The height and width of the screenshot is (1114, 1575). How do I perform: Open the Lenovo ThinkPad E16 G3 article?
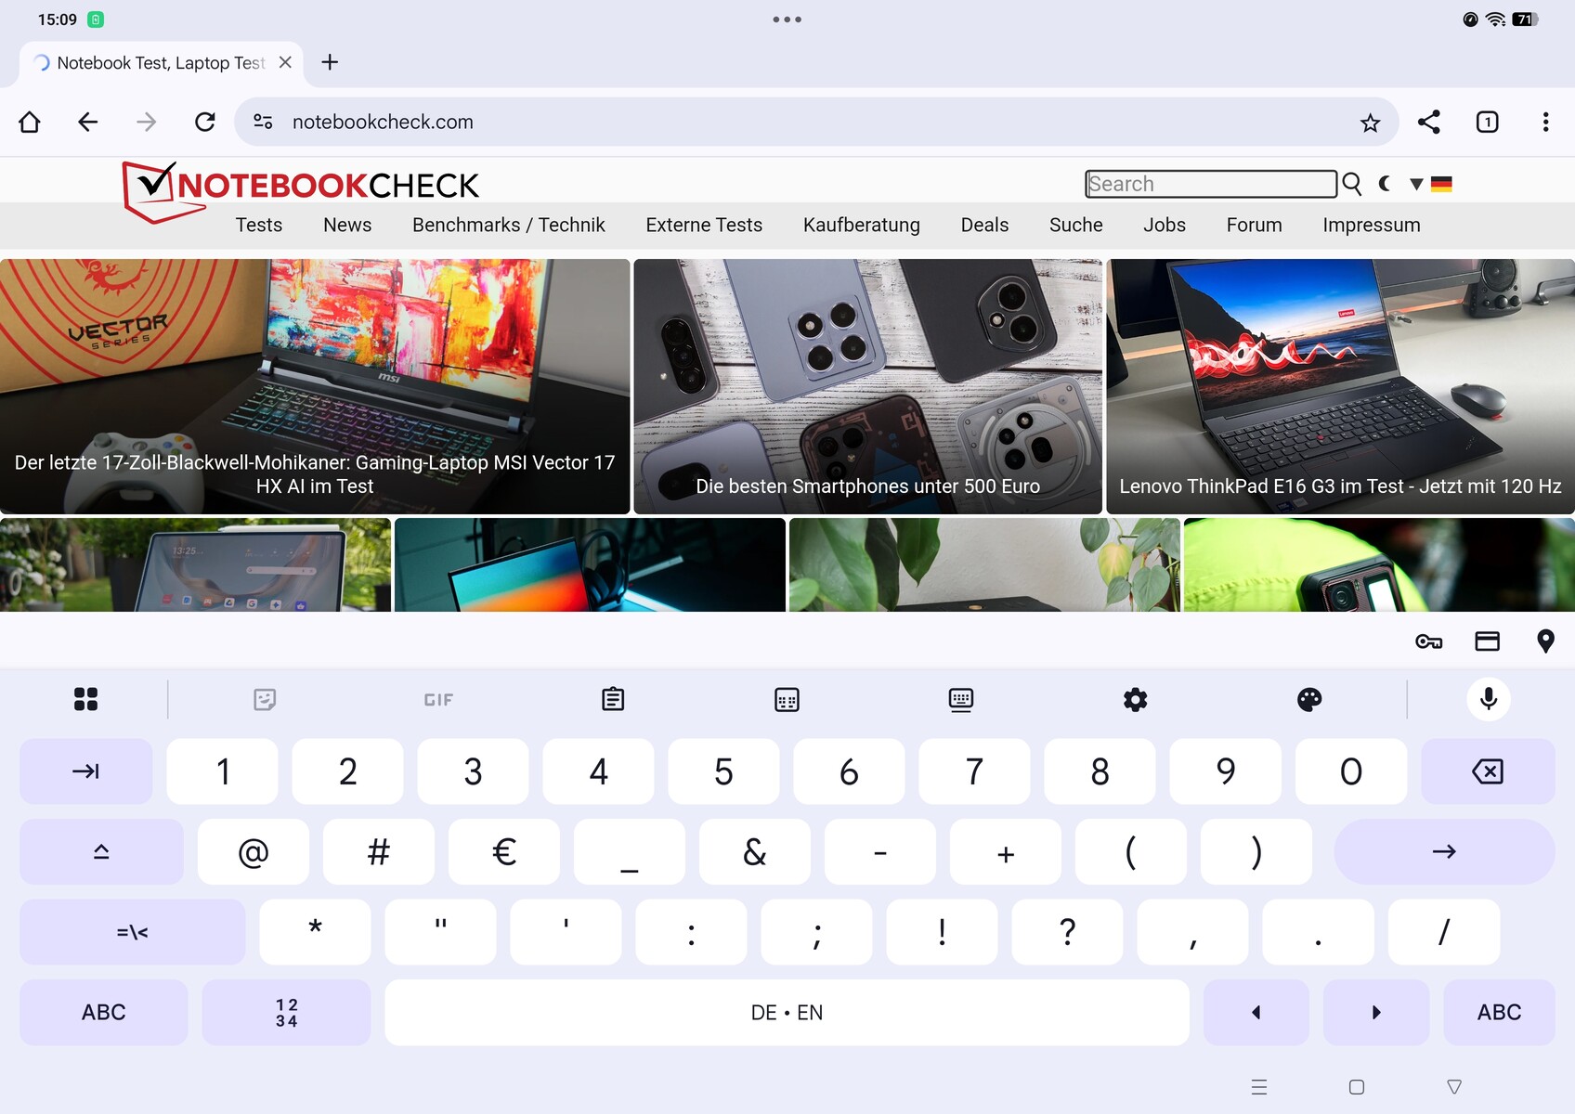coord(1341,386)
